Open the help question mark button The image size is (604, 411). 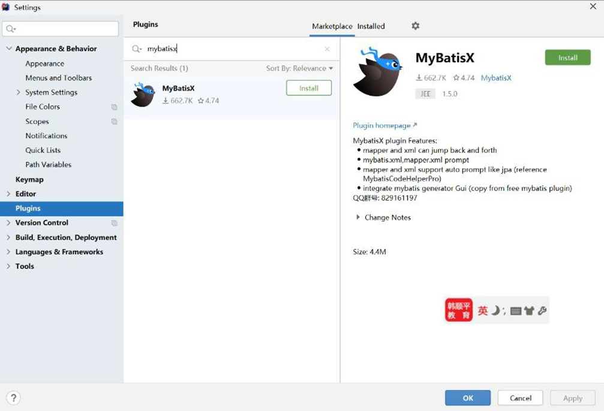pos(13,398)
